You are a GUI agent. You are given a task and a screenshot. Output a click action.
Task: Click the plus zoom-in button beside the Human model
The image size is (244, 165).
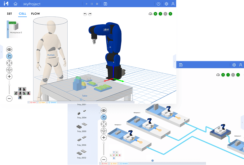tap(9, 76)
